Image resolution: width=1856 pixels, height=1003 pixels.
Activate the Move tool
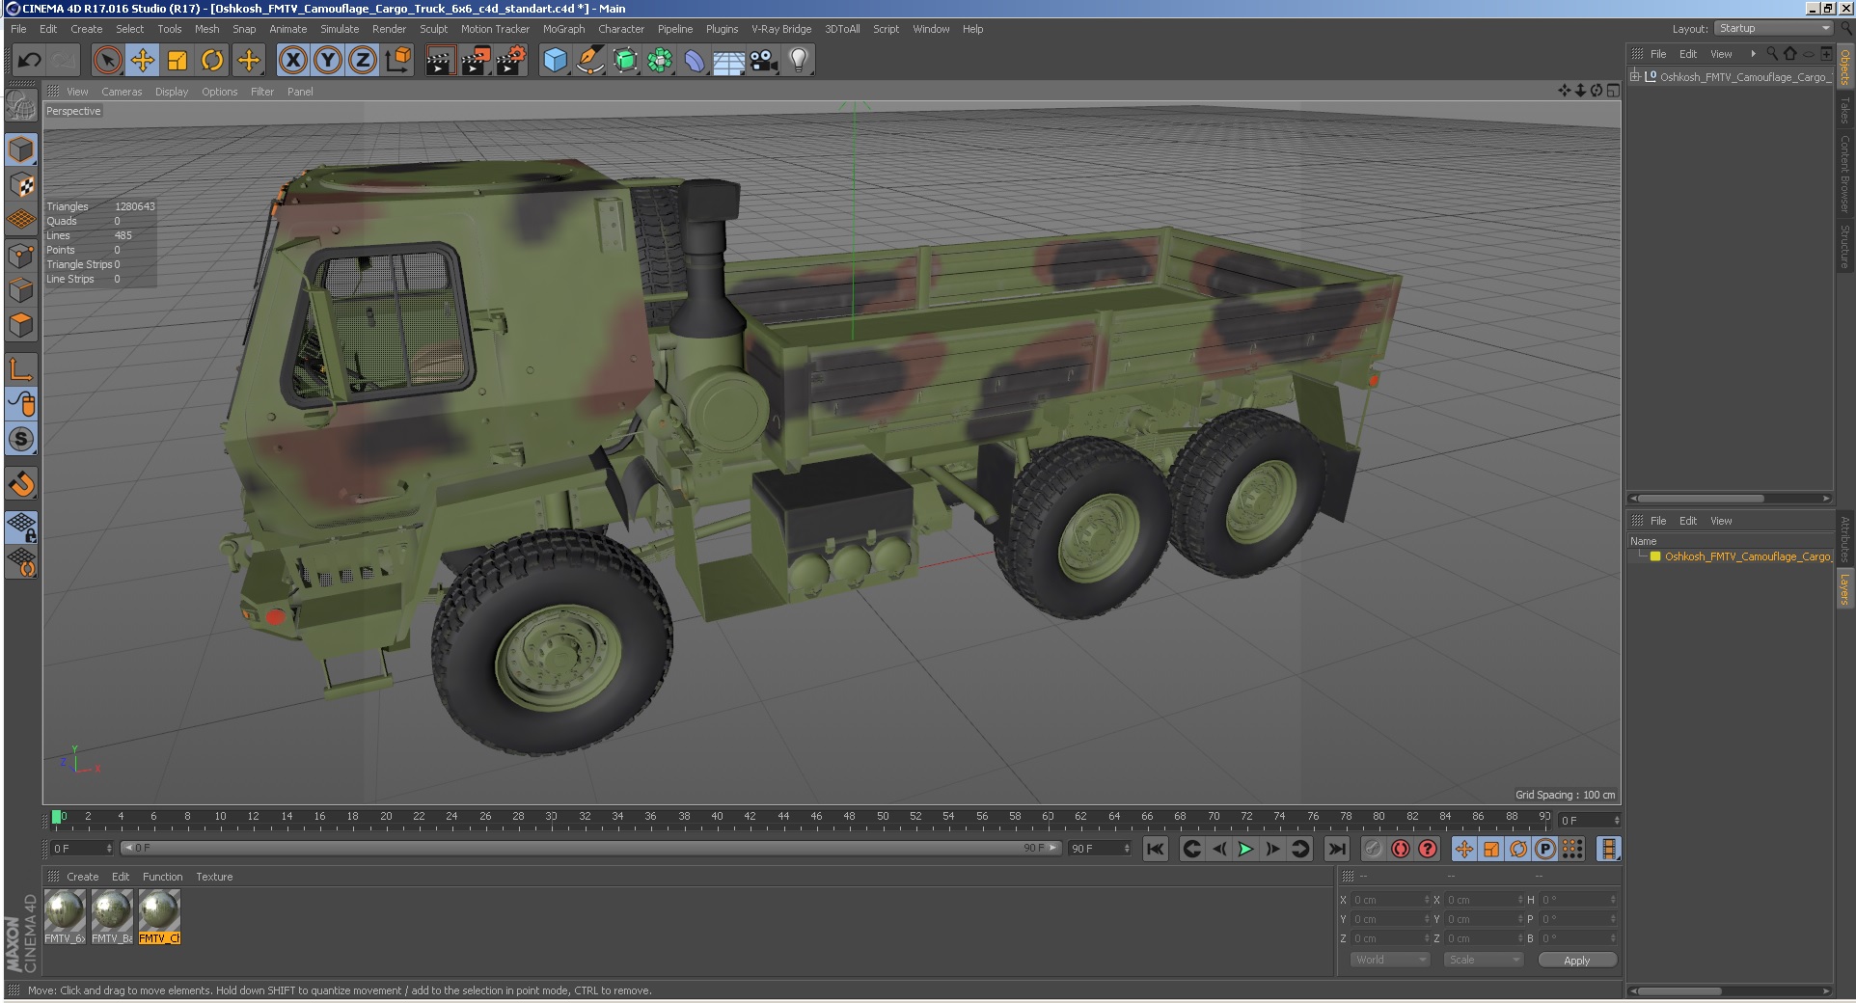143,61
